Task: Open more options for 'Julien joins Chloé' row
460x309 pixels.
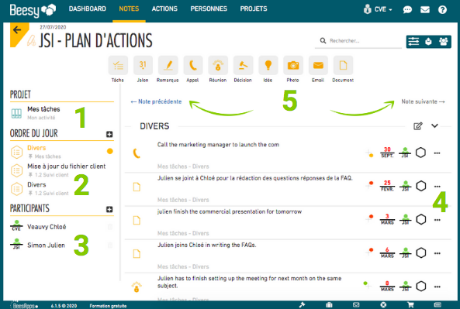Action: (x=438, y=253)
